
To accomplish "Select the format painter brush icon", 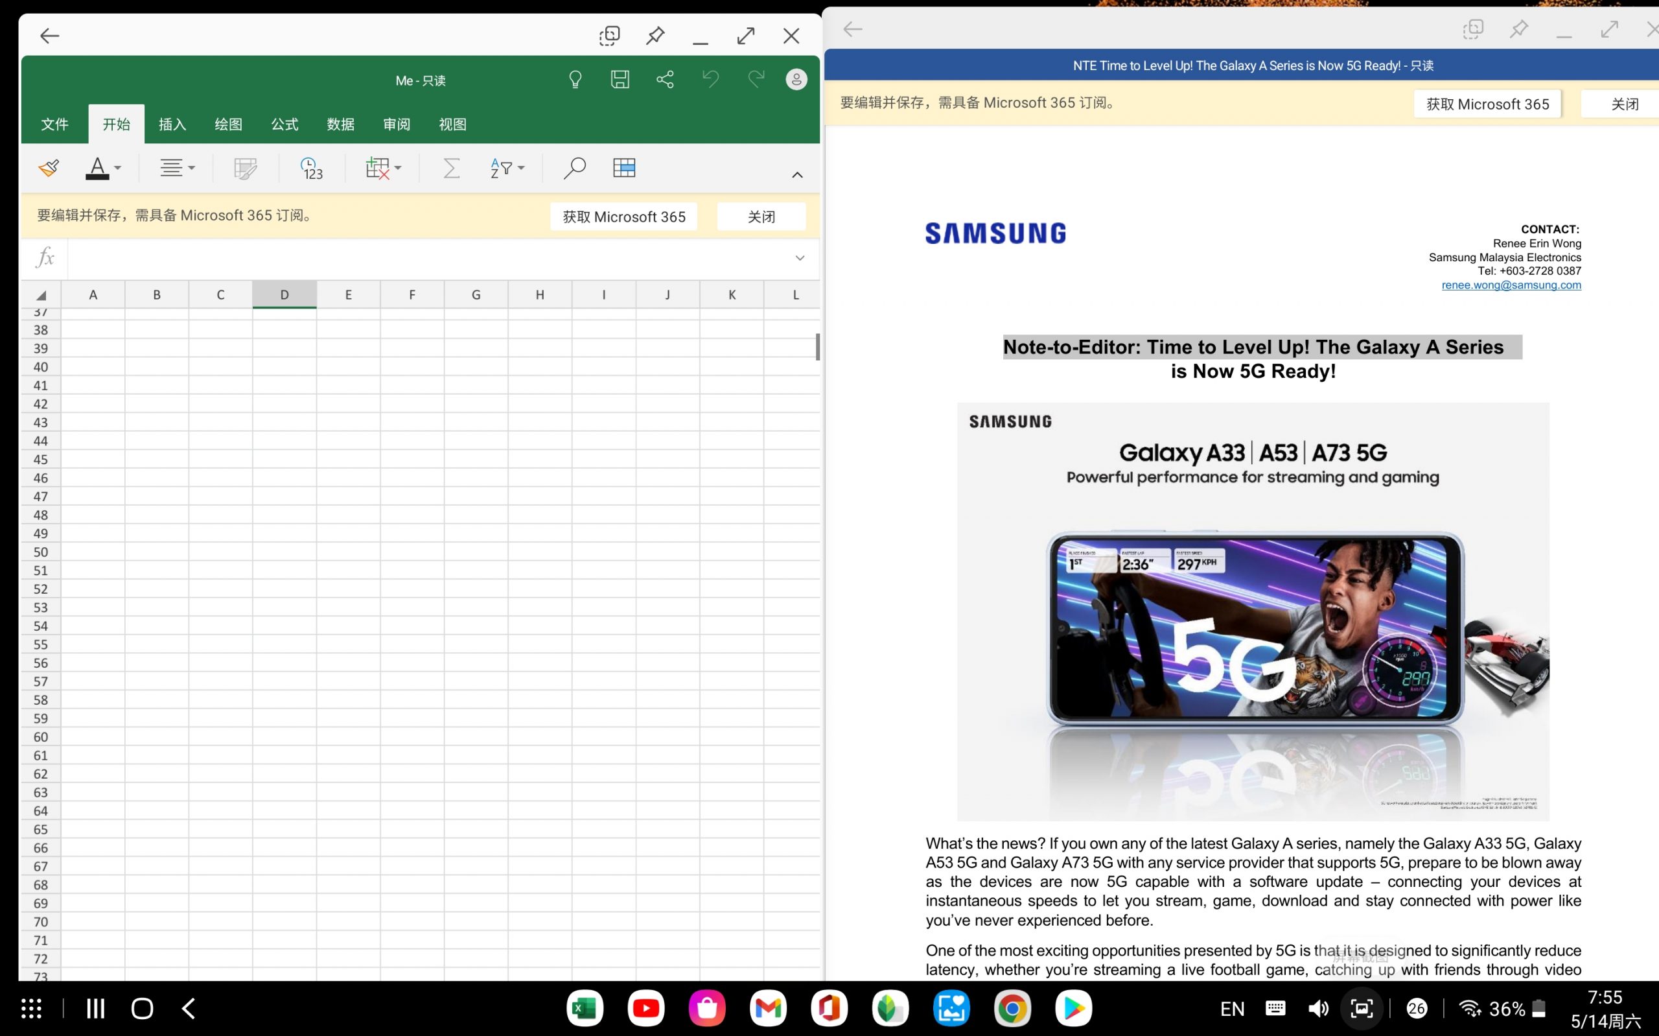I will 49,168.
